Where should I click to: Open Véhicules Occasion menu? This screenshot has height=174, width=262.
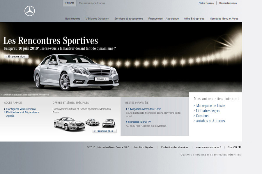[x=97, y=19]
